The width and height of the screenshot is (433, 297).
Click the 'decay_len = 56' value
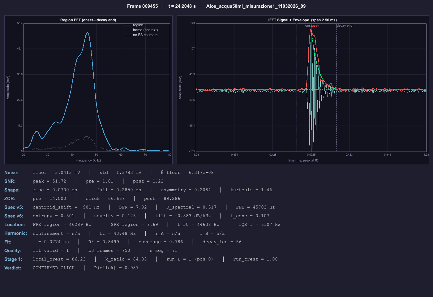(222, 242)
